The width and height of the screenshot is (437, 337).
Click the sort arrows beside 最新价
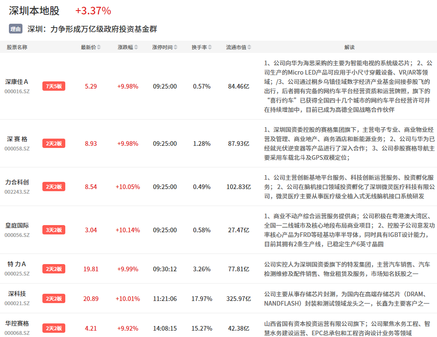pyautogui.click(x=99, y=47)
